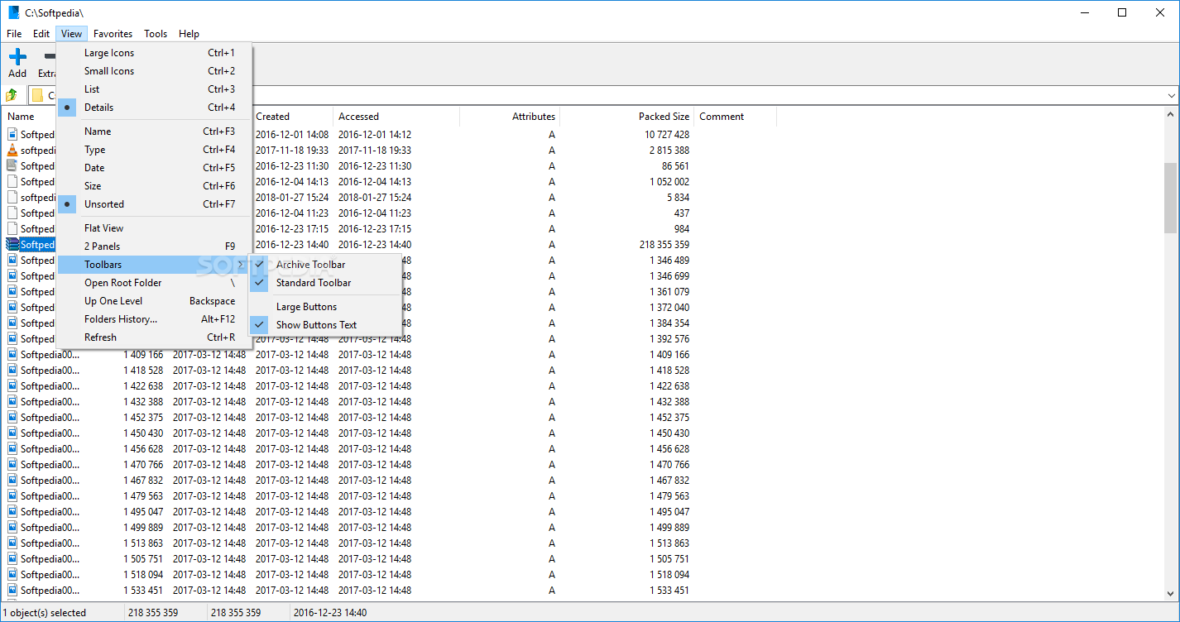Click the image file icon in the 1 418 528 row
Image resolution: width=1180 pixels, height=622 pixels.
point(12,371)
